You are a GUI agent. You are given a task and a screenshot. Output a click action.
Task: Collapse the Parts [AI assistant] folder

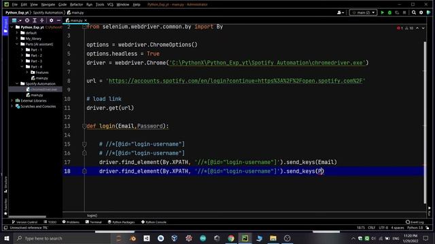pyautogui.click(x=17, y=44)
